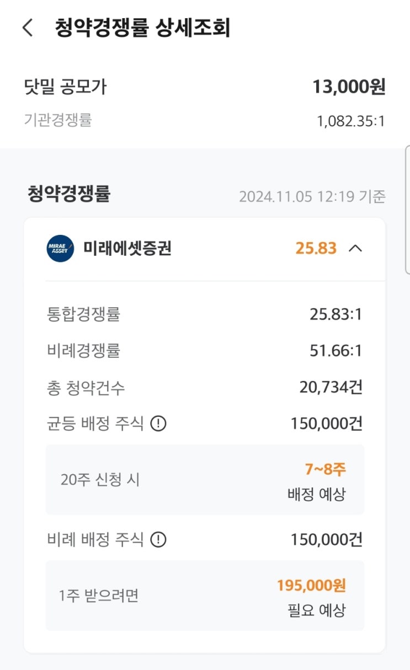The image size is (410, 670).
Task: Tap the orange 195,000원 required amount
Action: pos(311,585)
